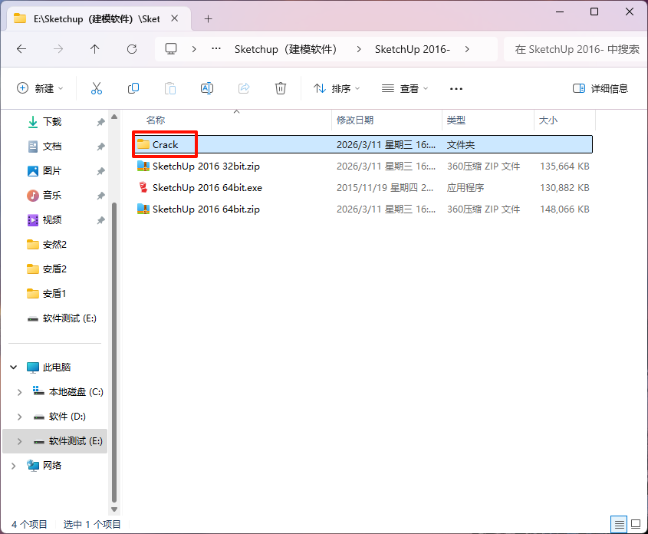Click the Copy icon in toolbar
This screenshot has width=648, height=534.
click(133, 88)
